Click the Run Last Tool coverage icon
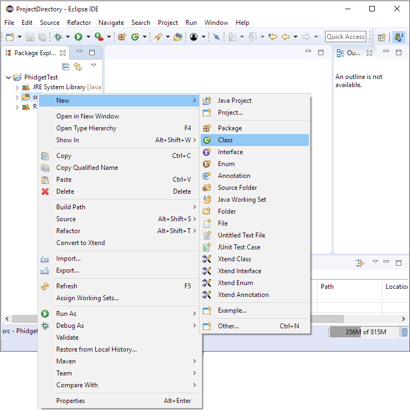410x410 pixels. coord(99,37)
